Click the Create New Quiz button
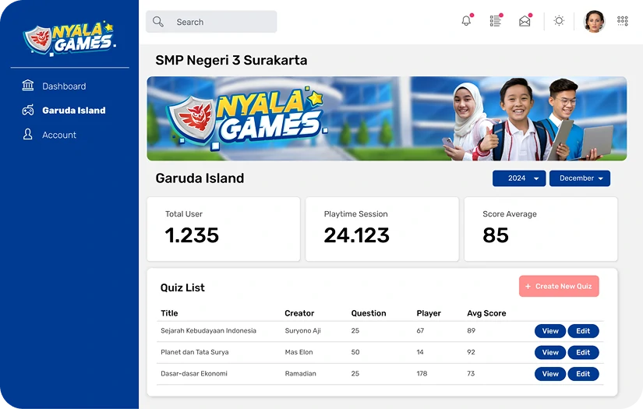Viewport: 643px width, 409px height. coord(559,286)
